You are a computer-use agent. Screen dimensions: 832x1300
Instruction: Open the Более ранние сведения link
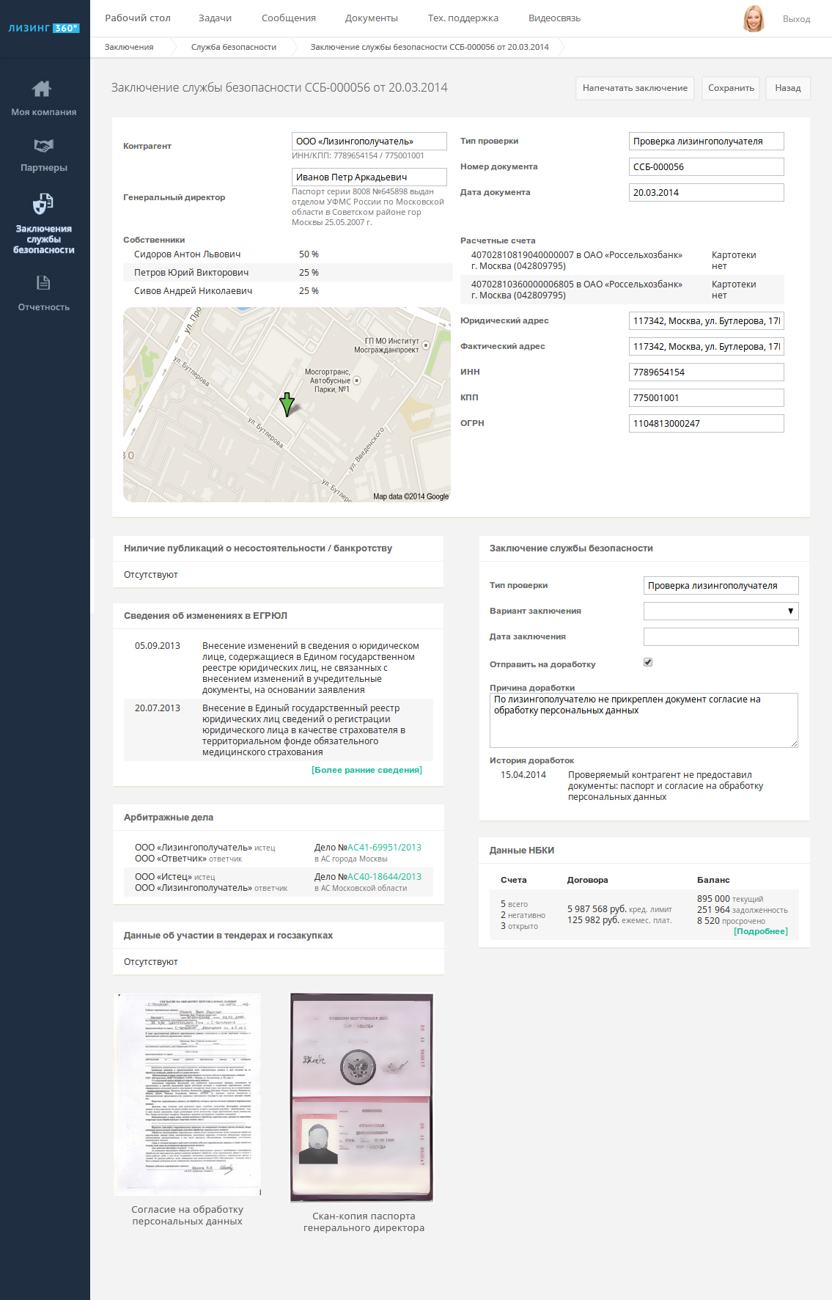367,770
